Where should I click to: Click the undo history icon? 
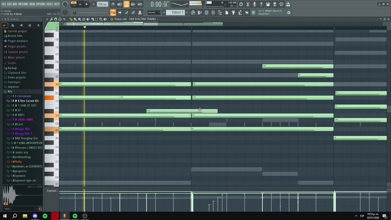click(x=241, y=4)
